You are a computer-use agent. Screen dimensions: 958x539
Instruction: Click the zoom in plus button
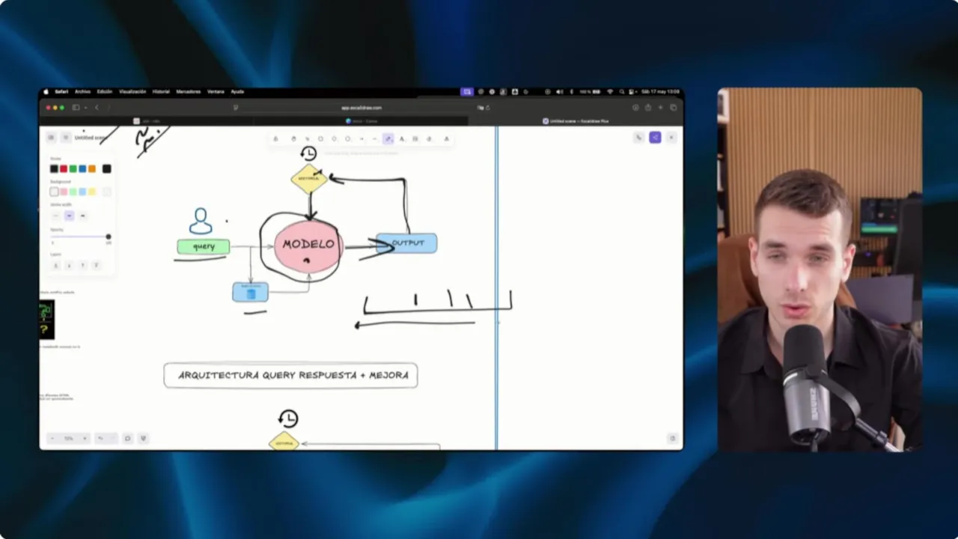[x=85, y=438]
